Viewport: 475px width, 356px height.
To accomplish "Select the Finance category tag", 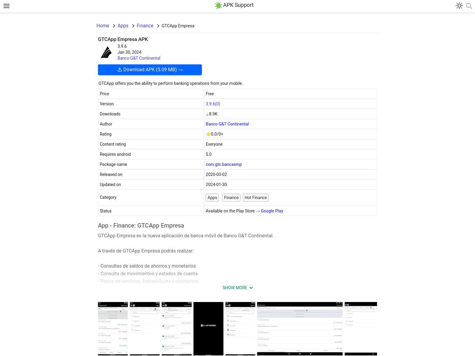I will 231,198.
